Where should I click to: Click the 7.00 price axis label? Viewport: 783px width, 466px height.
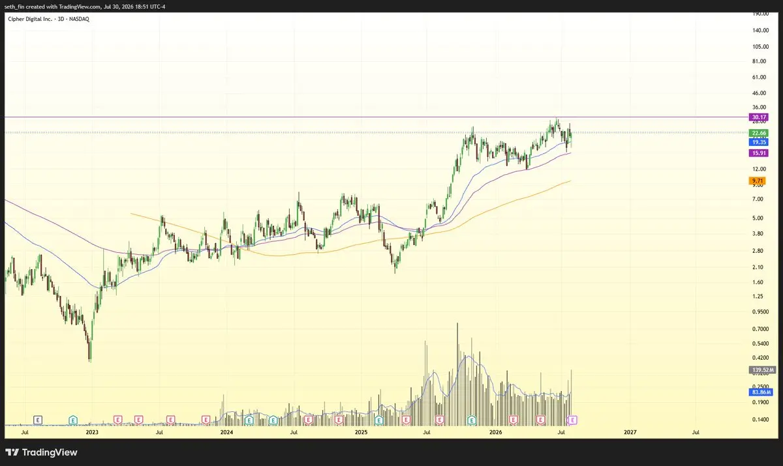click(758, 200)
